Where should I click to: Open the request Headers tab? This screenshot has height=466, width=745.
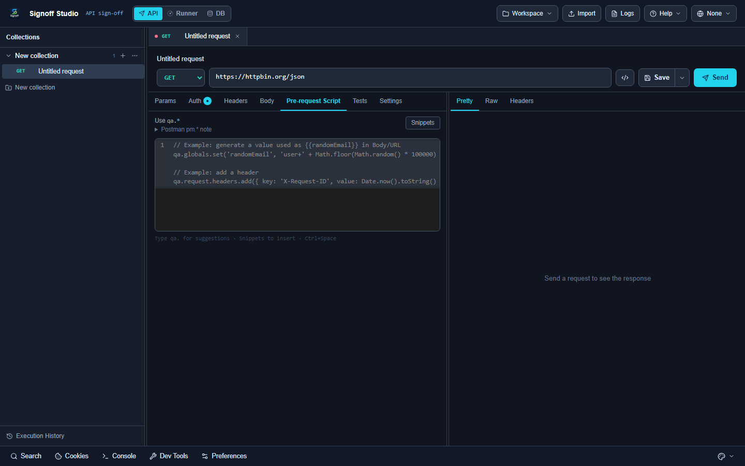pyautogui.click(x=235, y=101)
